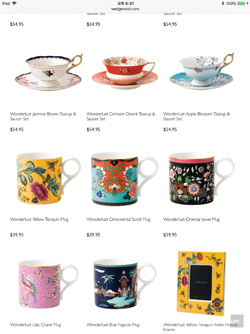Open Wonderlust Jasmine Bloom Teacup link

(43, 116)
